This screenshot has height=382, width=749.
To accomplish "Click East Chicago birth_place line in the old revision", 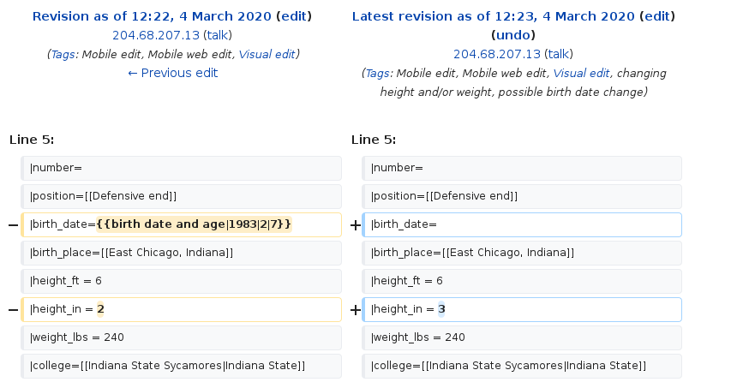I will click(x=181, y=253).
